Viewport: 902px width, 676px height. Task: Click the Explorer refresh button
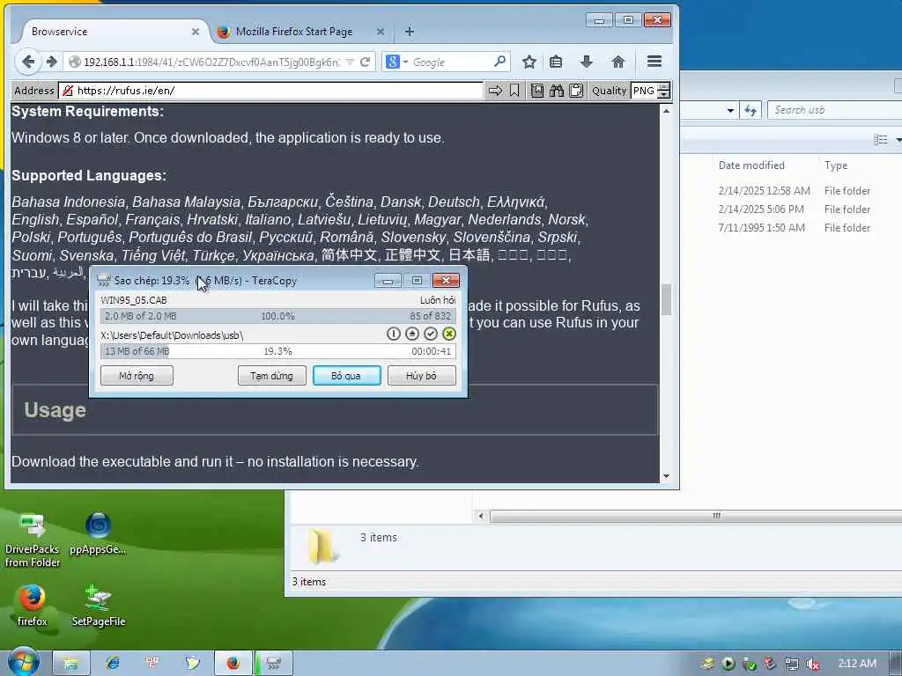point(750,110)
